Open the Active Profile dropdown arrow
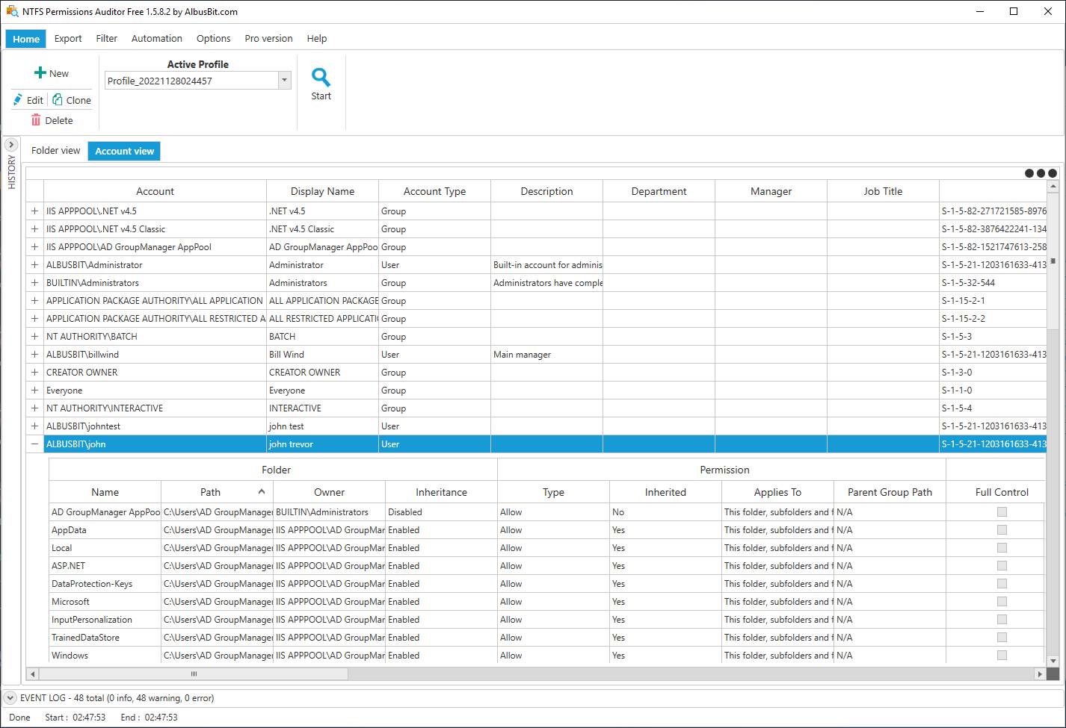The width and height of the screenshot is (1066, 728). coord(285,81)
